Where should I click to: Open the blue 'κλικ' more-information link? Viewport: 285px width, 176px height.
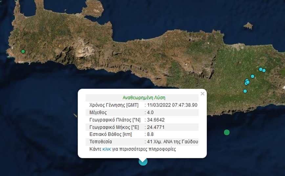point(106,149)
